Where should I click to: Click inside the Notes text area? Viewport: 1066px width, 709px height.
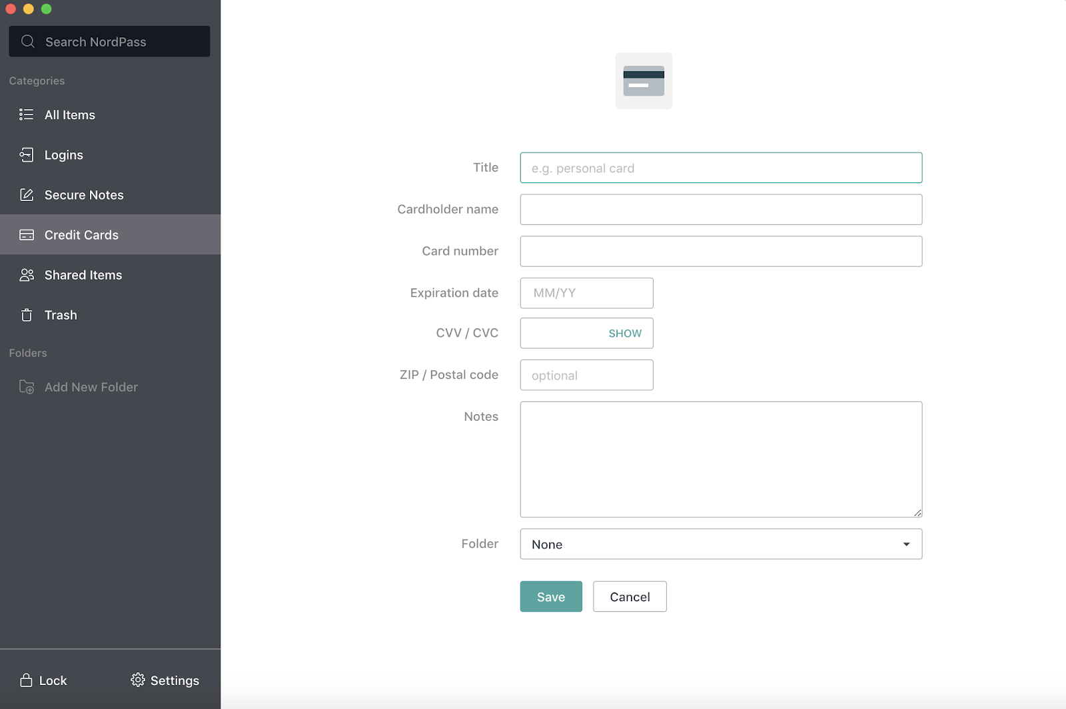pyautogui.click(x=721, y=459)
